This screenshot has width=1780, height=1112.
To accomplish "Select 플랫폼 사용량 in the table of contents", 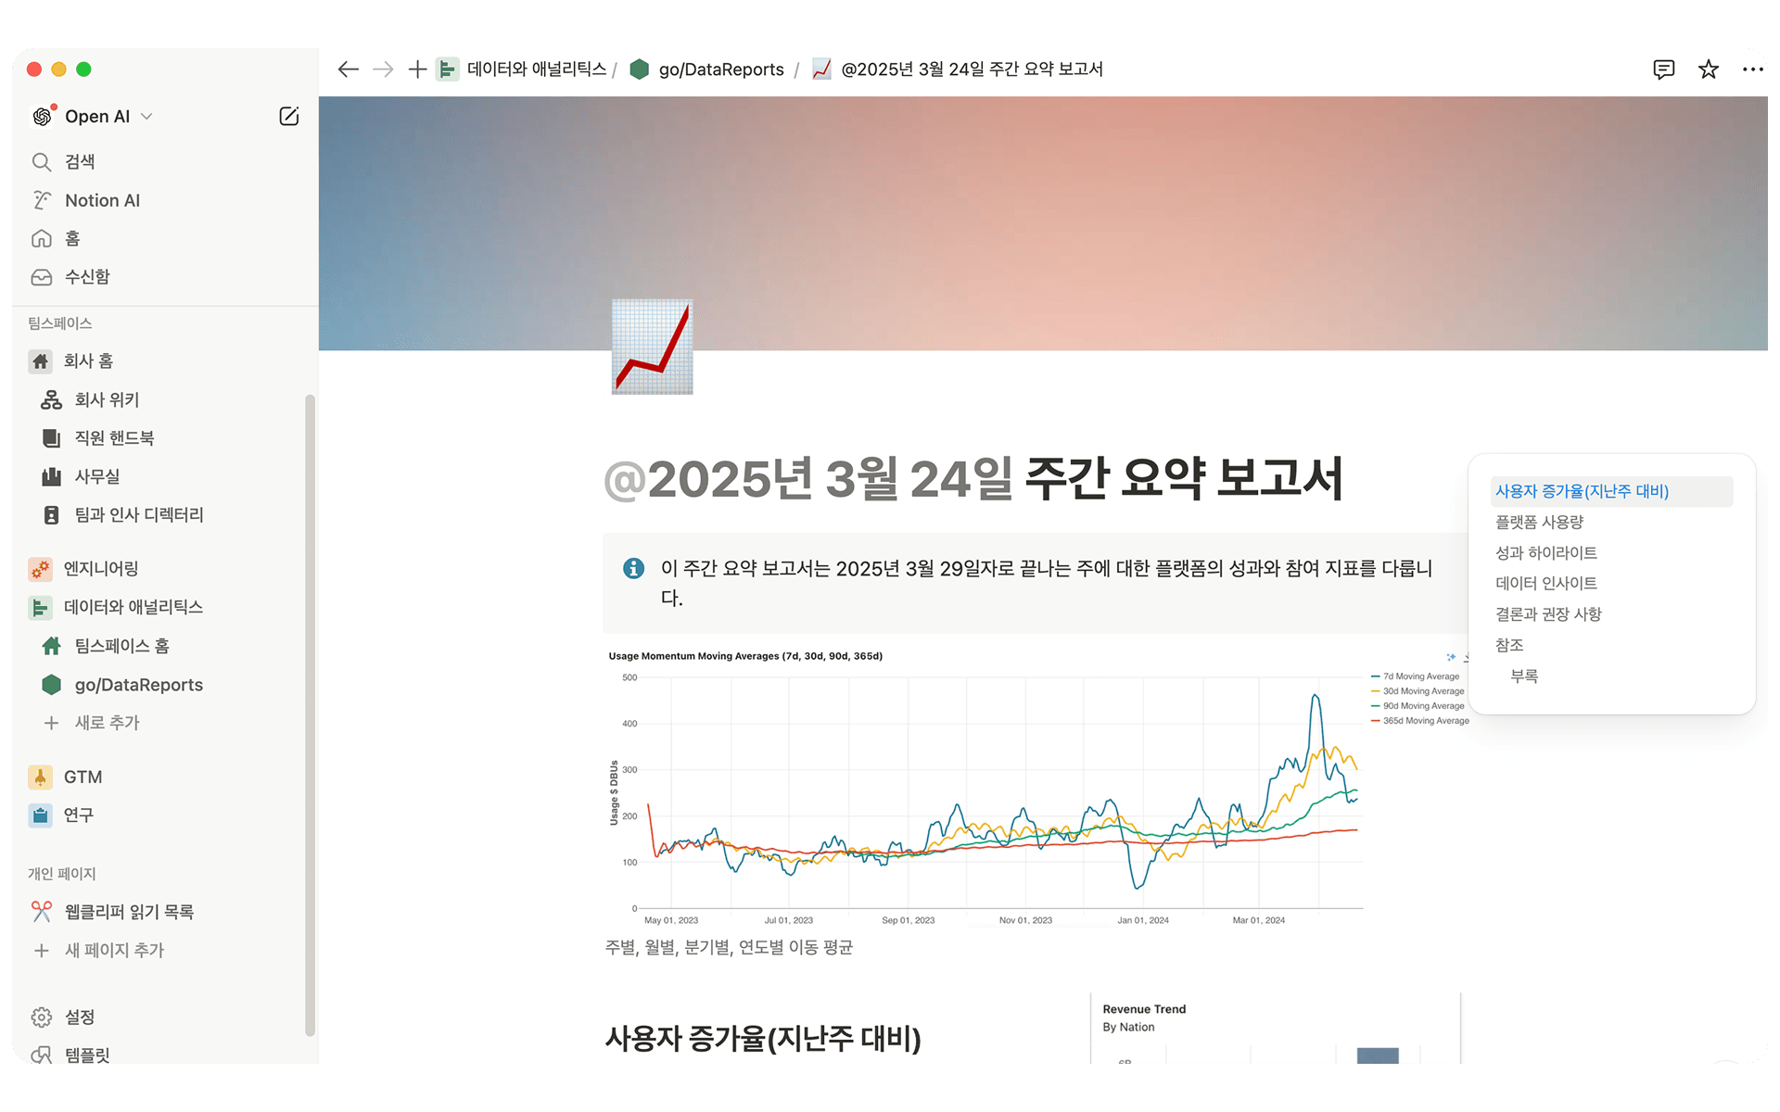I will click(1539, 522).
